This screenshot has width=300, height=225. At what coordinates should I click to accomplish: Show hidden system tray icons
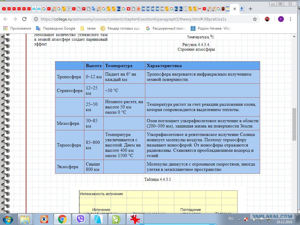239,219
